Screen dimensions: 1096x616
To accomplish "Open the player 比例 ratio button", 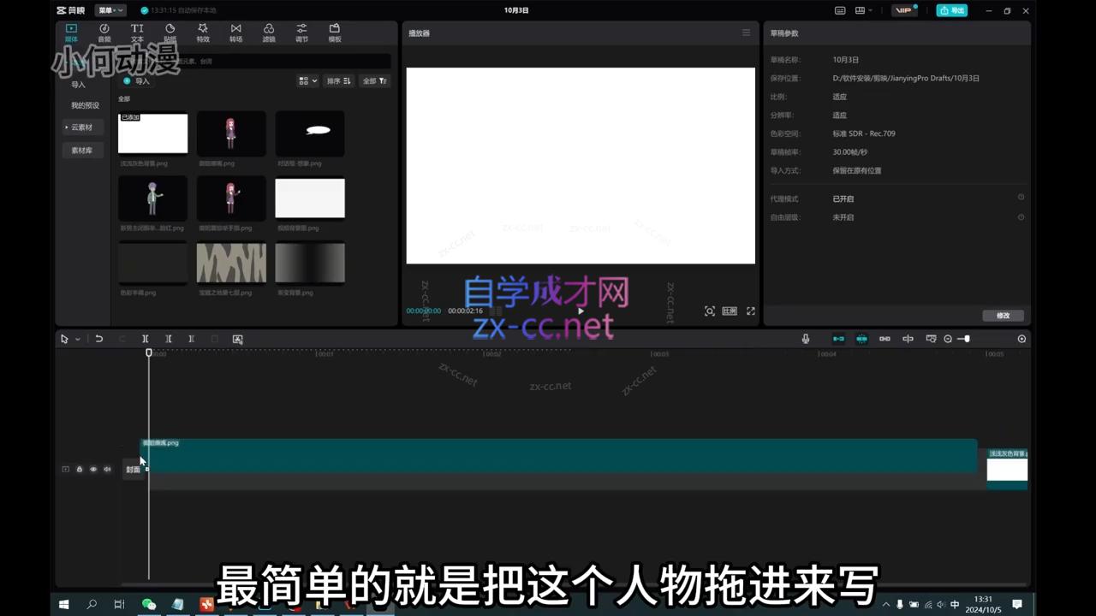I will [730, 311].
